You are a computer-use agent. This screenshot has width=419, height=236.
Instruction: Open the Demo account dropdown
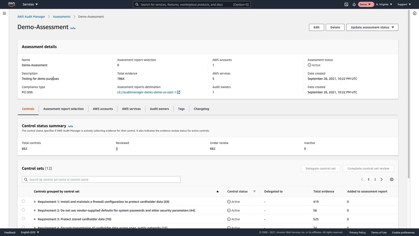point(365,4)
